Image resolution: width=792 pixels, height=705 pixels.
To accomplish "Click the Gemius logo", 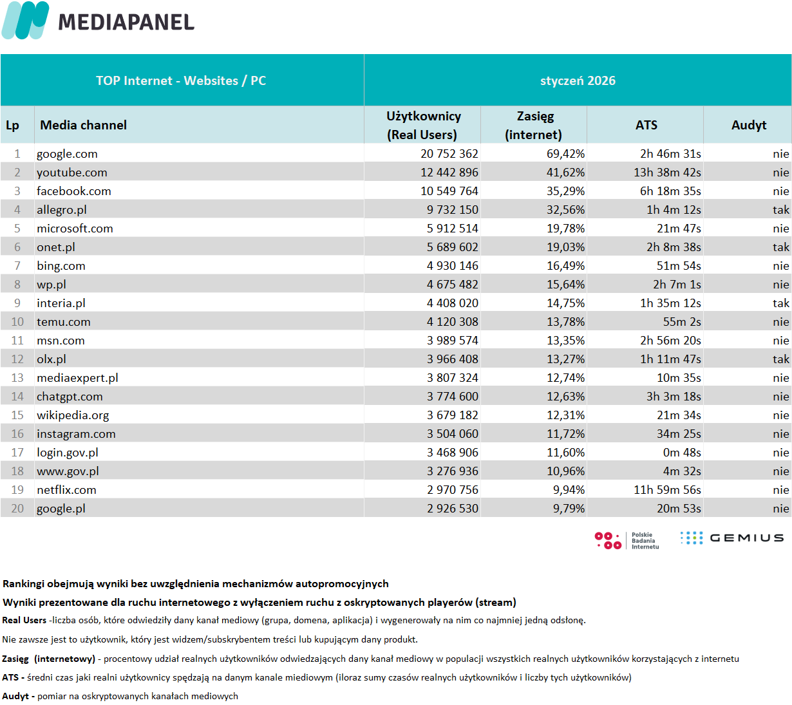I will tap(732, 538).
